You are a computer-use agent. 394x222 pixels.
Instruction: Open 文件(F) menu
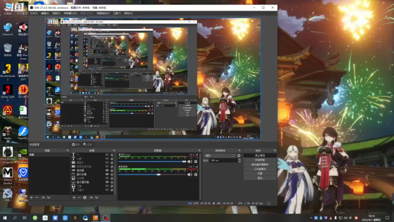[33, 13]
